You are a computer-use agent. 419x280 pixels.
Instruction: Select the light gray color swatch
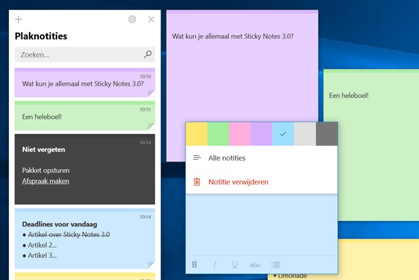(304, 134)
